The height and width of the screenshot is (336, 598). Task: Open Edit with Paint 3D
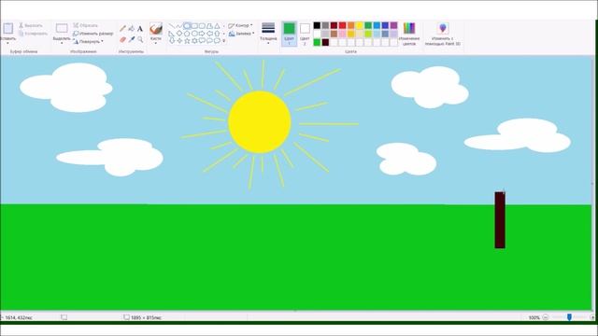point(442,34)
